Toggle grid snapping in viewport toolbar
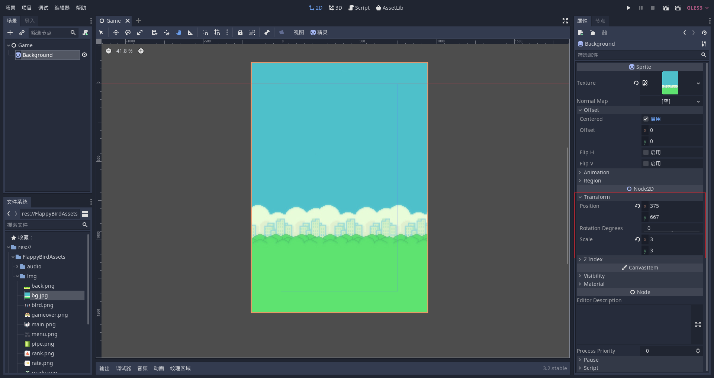 (x=217, y=32)
